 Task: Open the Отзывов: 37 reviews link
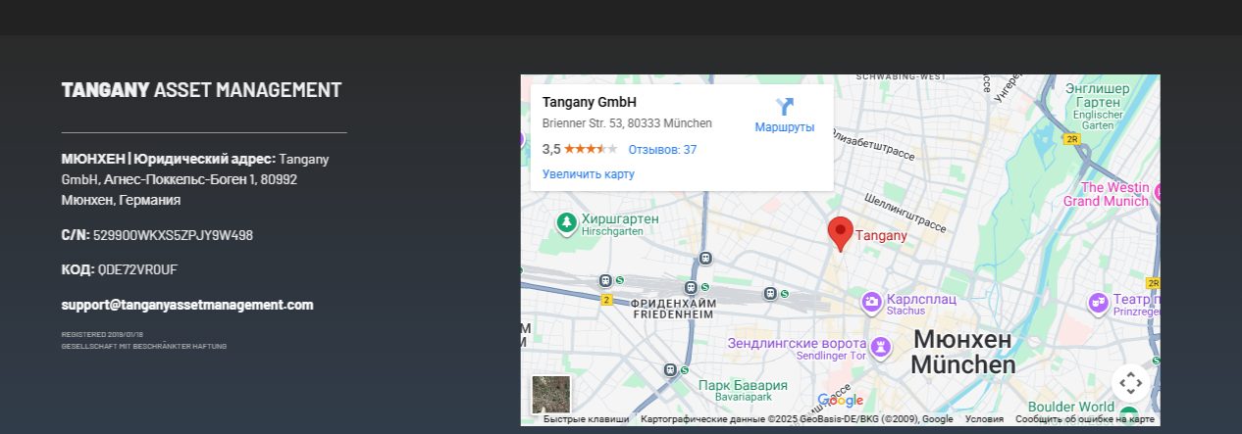(x=662, y=150)
